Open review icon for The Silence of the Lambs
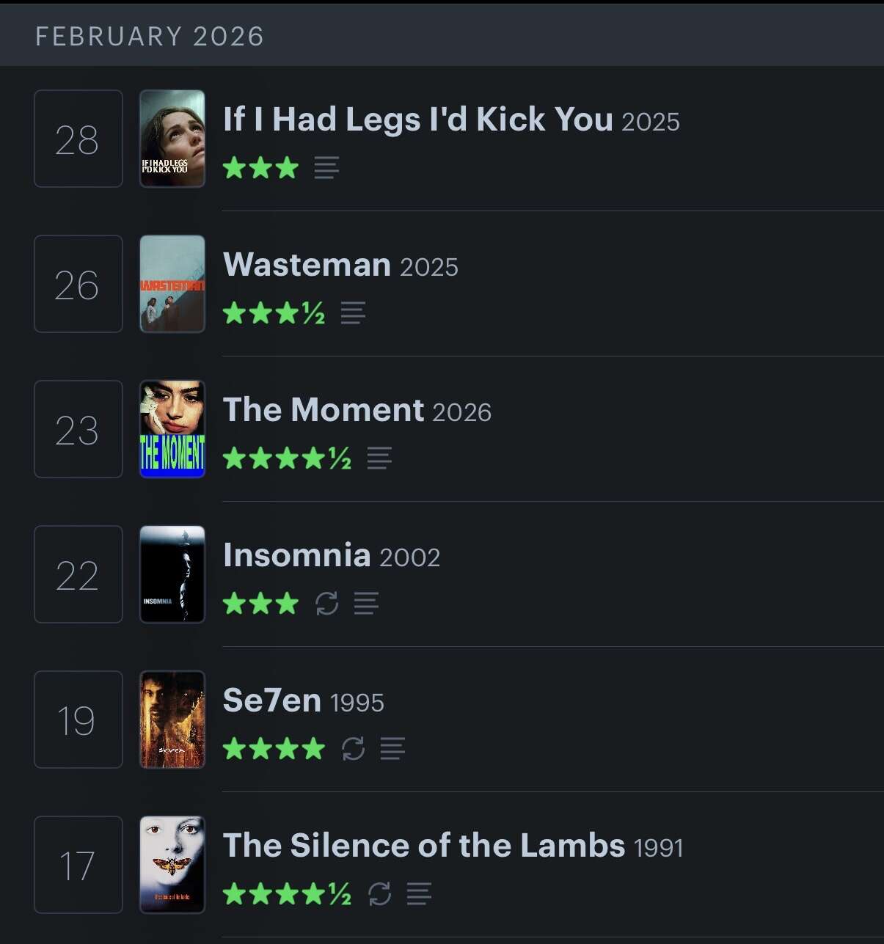 click(x=419, y=894)
